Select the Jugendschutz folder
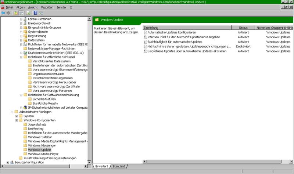This screenshot has width=294, height=174. tap(37, 124)
